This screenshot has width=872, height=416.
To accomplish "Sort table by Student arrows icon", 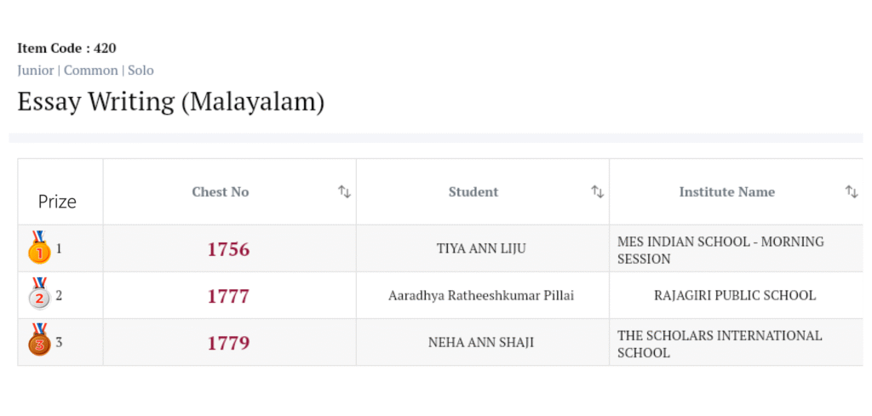I will (597, 192).
